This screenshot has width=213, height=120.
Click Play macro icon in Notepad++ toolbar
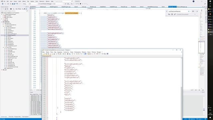click(101, 54)
